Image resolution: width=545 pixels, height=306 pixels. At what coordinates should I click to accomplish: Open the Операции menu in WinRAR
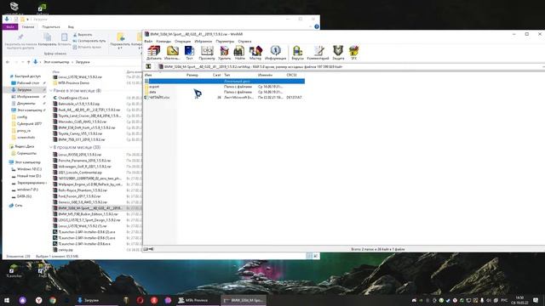click(182, 42)
